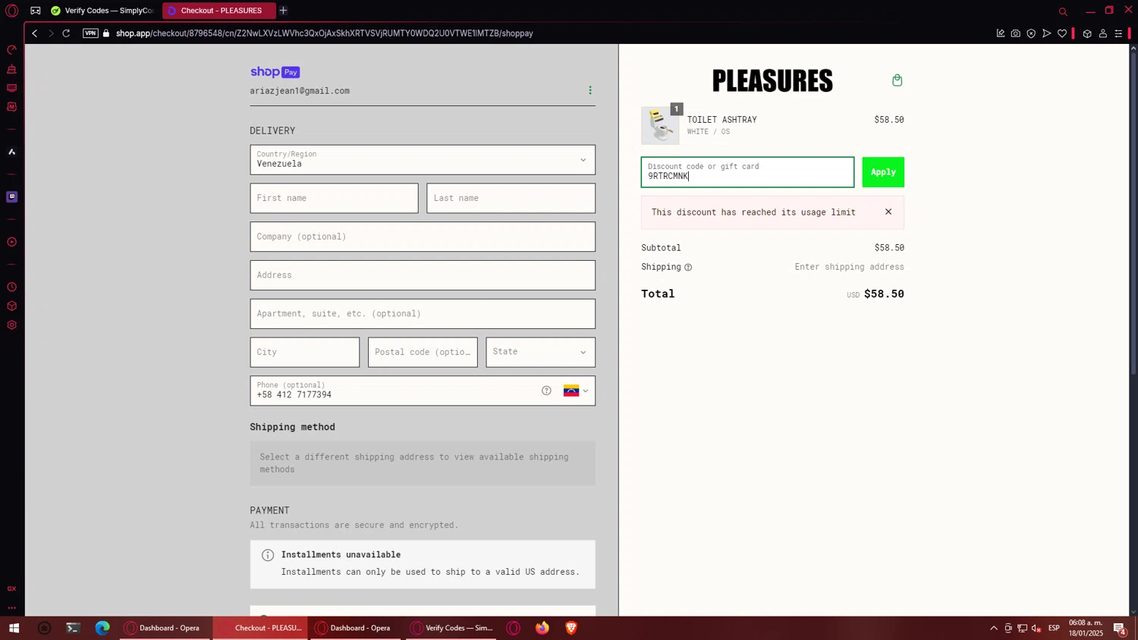Open a new tab with plus button
1138x640 pixels.
click(283, 11)
